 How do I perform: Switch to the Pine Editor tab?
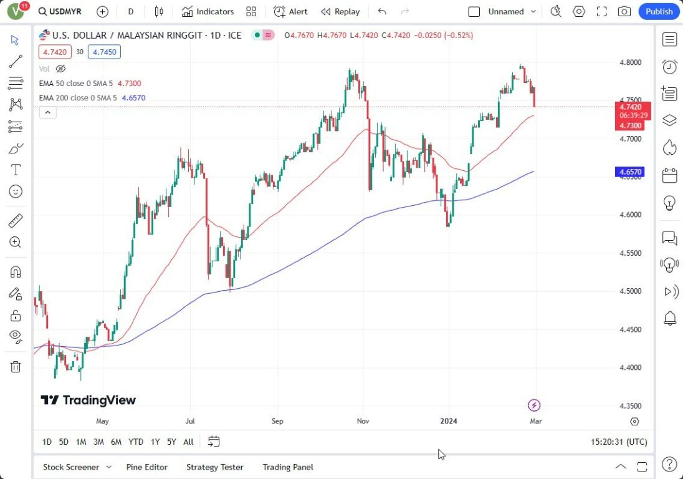tap(147, 467)
